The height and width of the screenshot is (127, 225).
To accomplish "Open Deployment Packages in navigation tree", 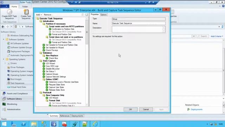I will tap(20, 52).
